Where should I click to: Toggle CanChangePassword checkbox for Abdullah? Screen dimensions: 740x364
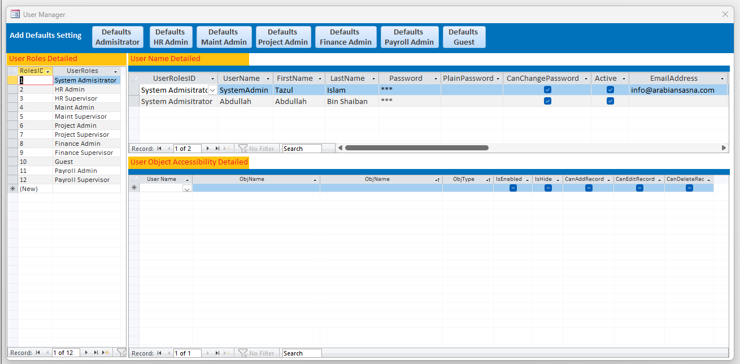(547, 101)
